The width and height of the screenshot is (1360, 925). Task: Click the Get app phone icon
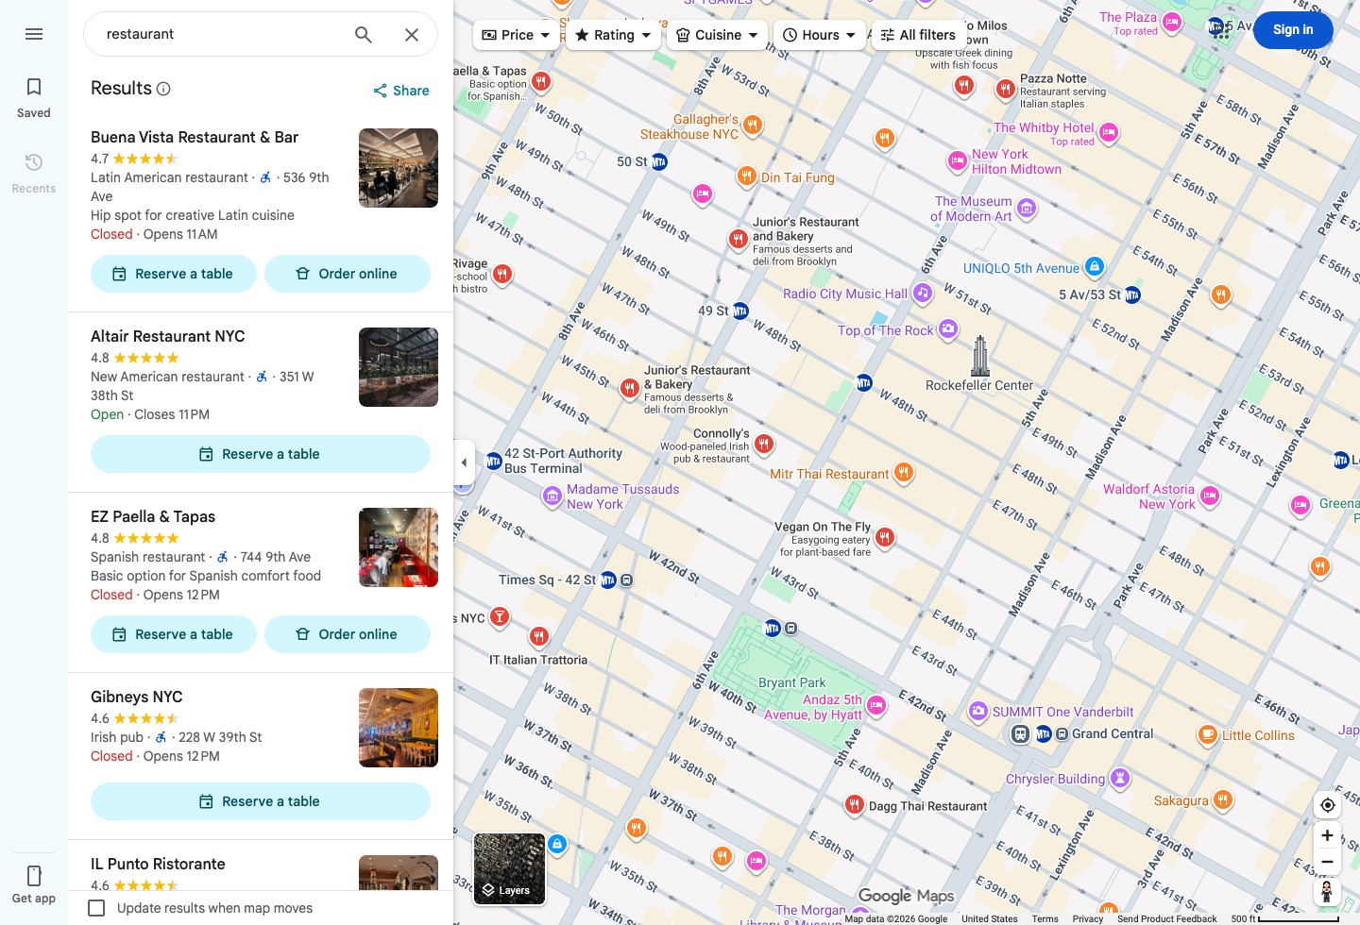pyautogui.click(x=34, y=875)
